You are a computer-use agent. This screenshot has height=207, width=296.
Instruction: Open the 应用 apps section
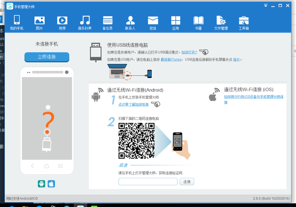tap(175, 23)
